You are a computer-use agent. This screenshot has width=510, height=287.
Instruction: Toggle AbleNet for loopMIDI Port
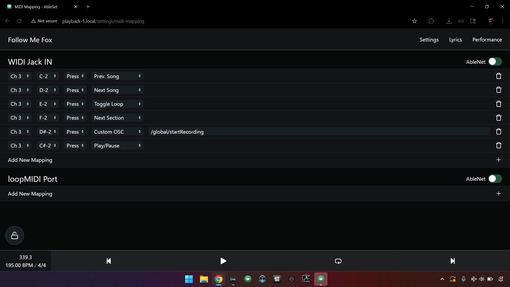point(495,179)
